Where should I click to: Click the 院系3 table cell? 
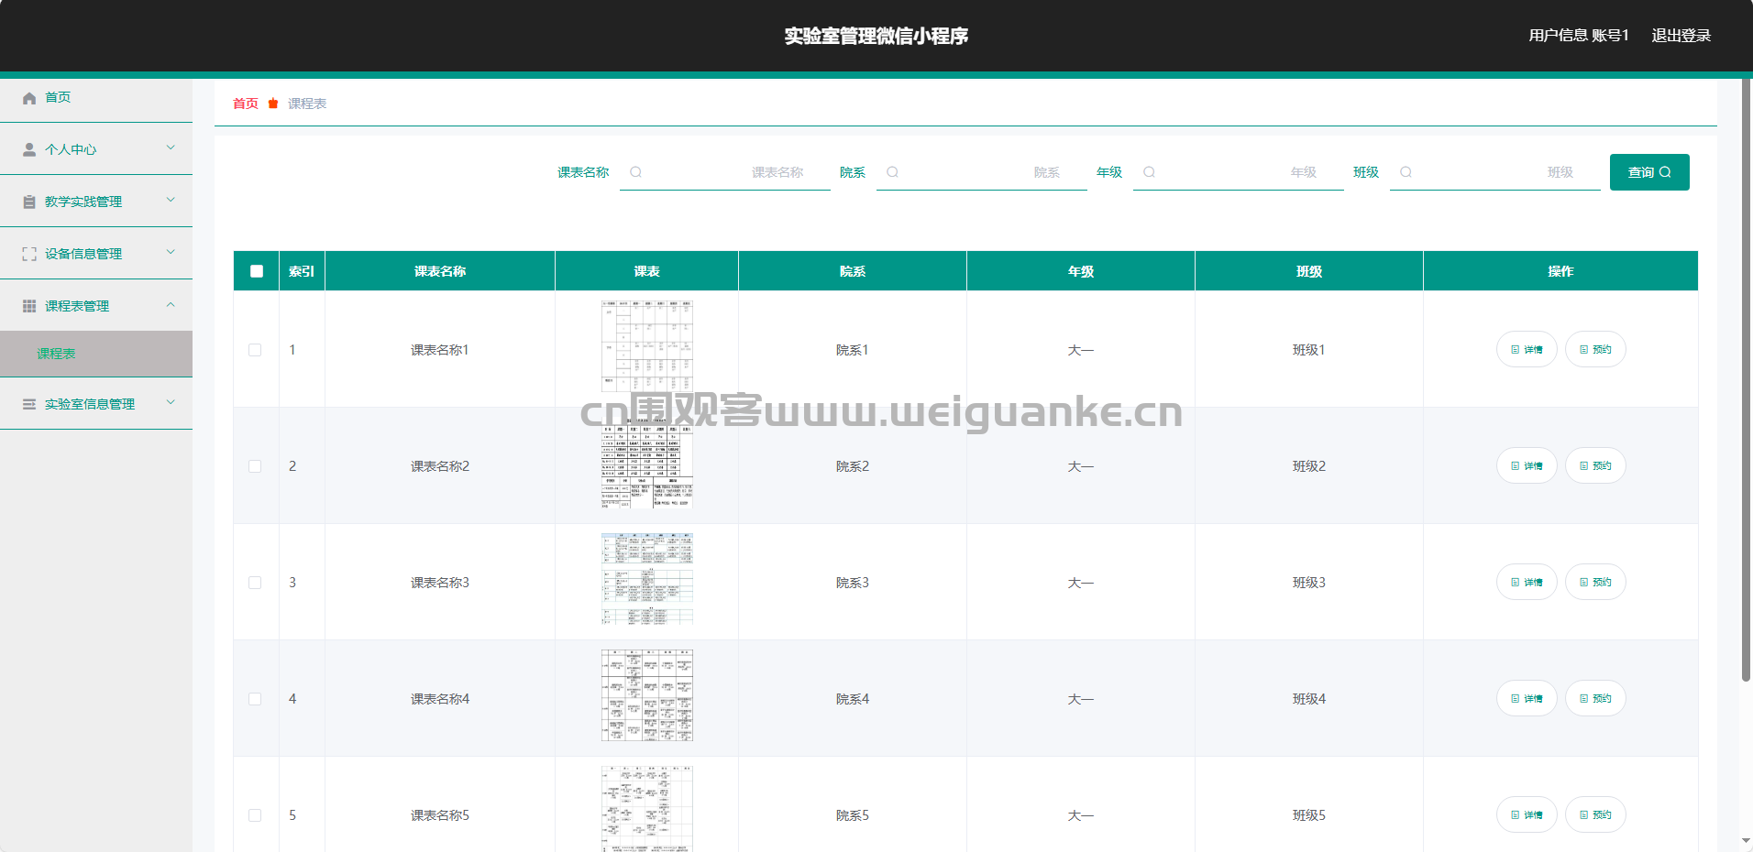[x=853, y=583]
